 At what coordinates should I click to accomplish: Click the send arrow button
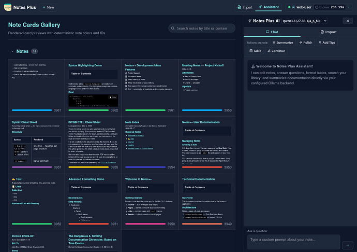click(348, 245)
